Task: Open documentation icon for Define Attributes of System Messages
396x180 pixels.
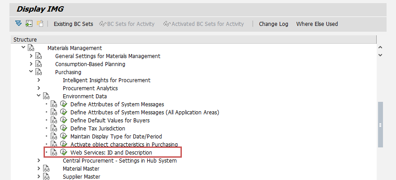Action: [x=54, y=105]
